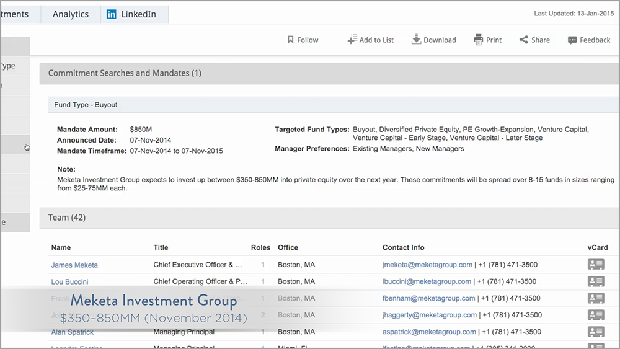Click Last Updated: 13-Jan-2015 text

pyautogui.click(x=573, y=14)
